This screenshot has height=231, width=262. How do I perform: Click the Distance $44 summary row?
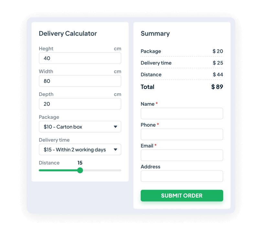coord(182,75)
